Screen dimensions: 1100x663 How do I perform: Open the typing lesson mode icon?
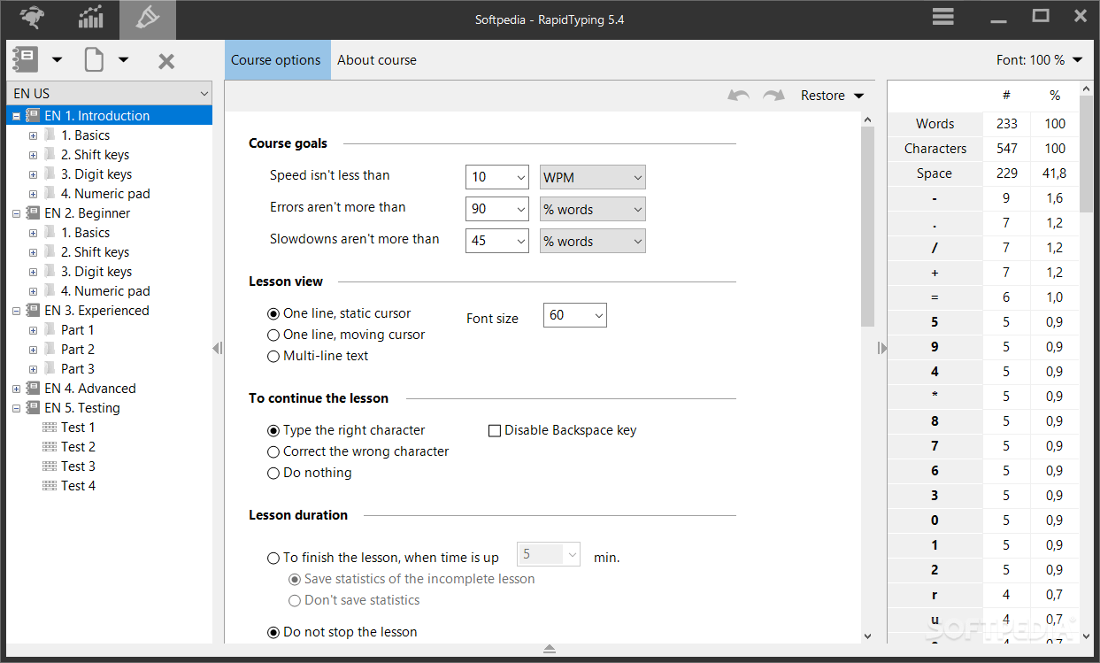[x=33, y=19]
